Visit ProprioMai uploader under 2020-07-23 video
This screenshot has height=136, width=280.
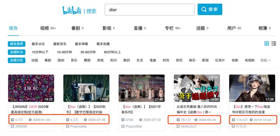[134, 126]
